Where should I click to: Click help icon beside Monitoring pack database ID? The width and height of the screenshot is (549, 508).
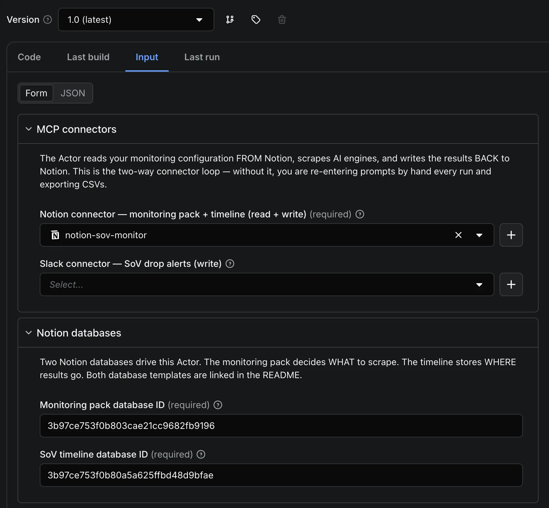pos(218,405)
